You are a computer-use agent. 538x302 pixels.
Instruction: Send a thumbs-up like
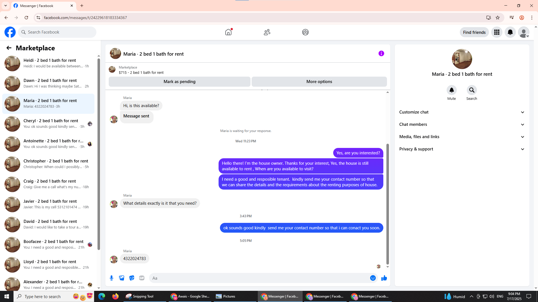384,278
